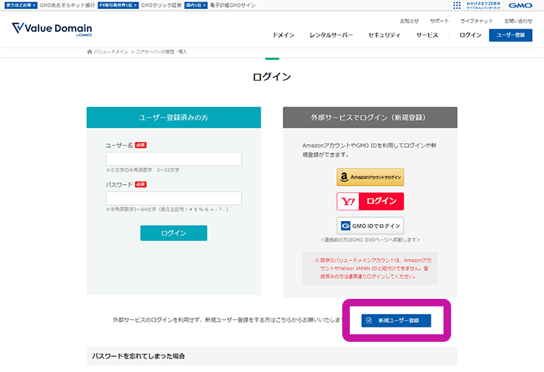Focus the ユーザー名 input field
Image resolution: width=544 pixels, height=372 pixels.
[x=174, y=159]
